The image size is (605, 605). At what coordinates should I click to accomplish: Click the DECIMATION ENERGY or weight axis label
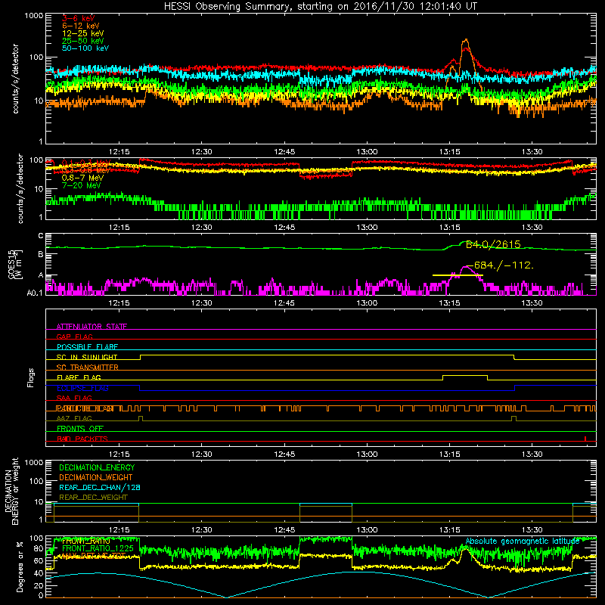pos(11,491)
